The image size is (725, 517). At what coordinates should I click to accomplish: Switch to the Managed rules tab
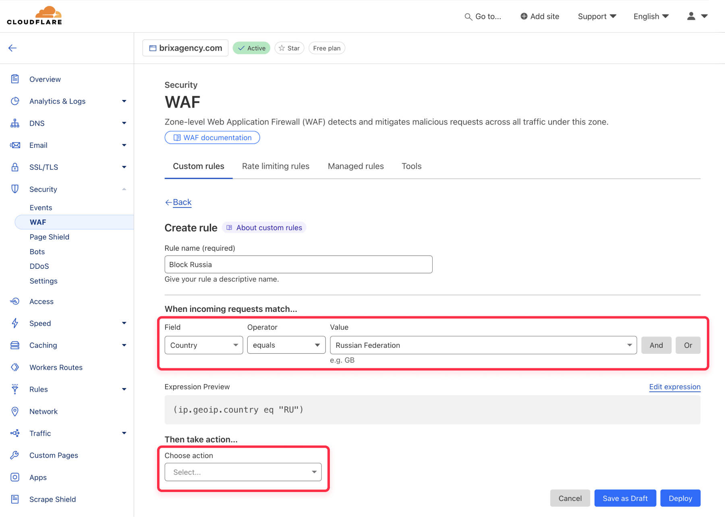tap(356, 166)
